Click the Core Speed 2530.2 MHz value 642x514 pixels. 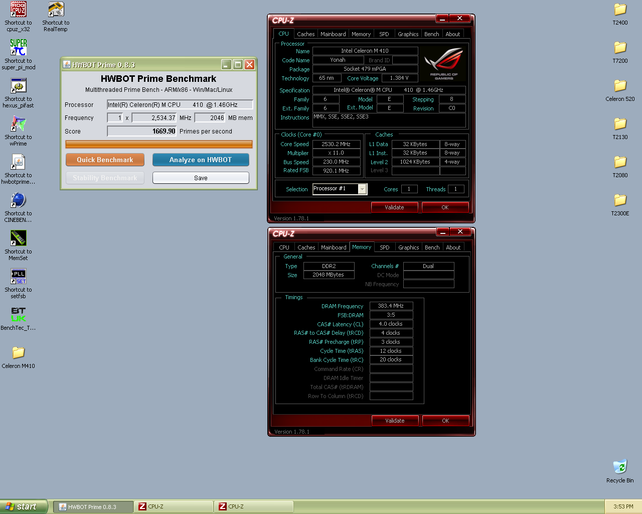tap(336, 144)
